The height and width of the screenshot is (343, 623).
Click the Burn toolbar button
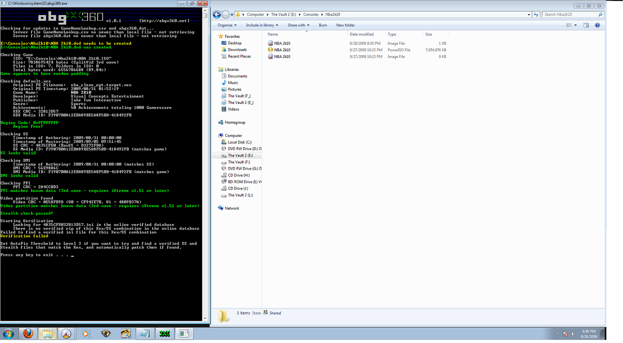tap(323, 25)
